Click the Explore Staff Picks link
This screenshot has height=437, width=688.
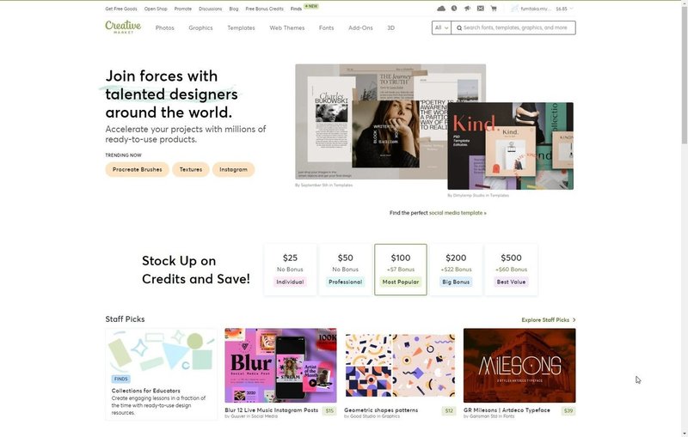(545, 320)
